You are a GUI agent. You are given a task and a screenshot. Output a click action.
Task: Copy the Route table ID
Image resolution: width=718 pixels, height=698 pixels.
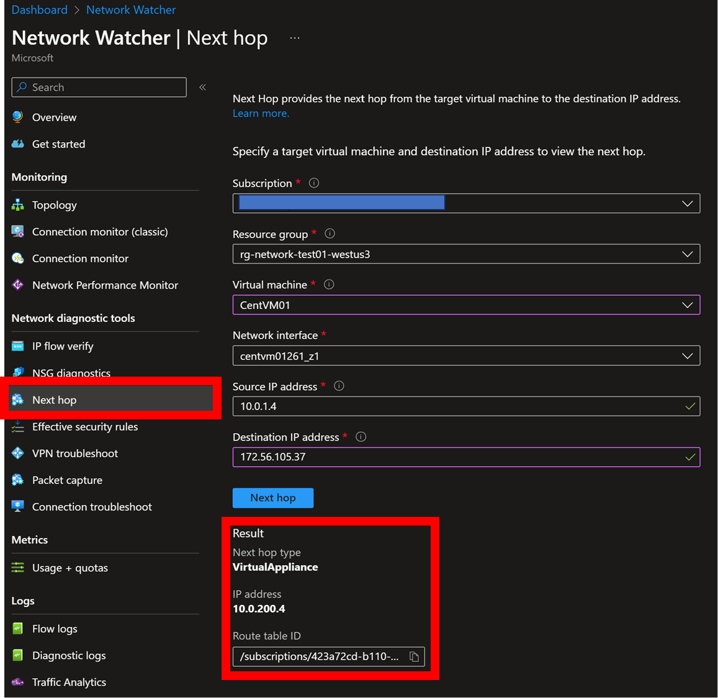point(414,656)
